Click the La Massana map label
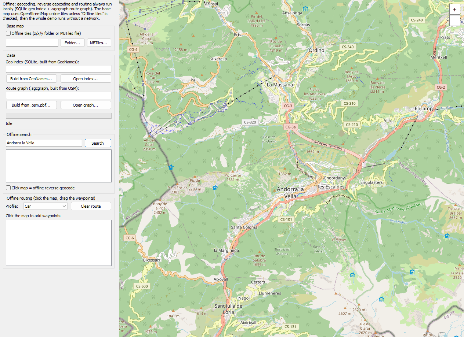Screen dimensions: 464x337 tap(280, 85)
